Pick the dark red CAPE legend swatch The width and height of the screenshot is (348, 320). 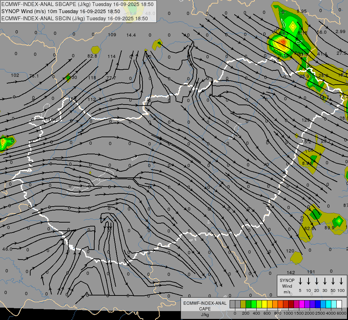(x=291, y=304)
